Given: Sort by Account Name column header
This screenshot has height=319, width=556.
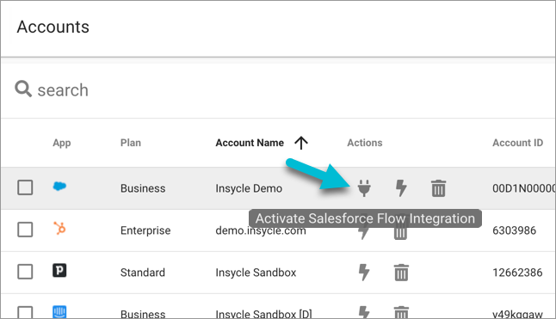Looking at the screenshot, I should pyautogui.click(x=250, y=143).
